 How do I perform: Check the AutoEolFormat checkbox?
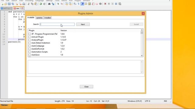click(30, 49)
